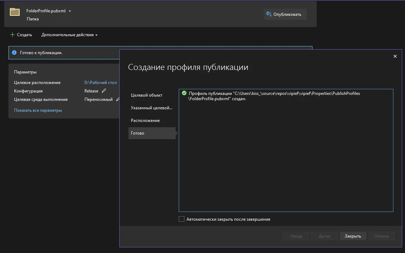Click the Конфигурация label
The height and width of the screenshot is (253, 405).
[x=28, y=91]
